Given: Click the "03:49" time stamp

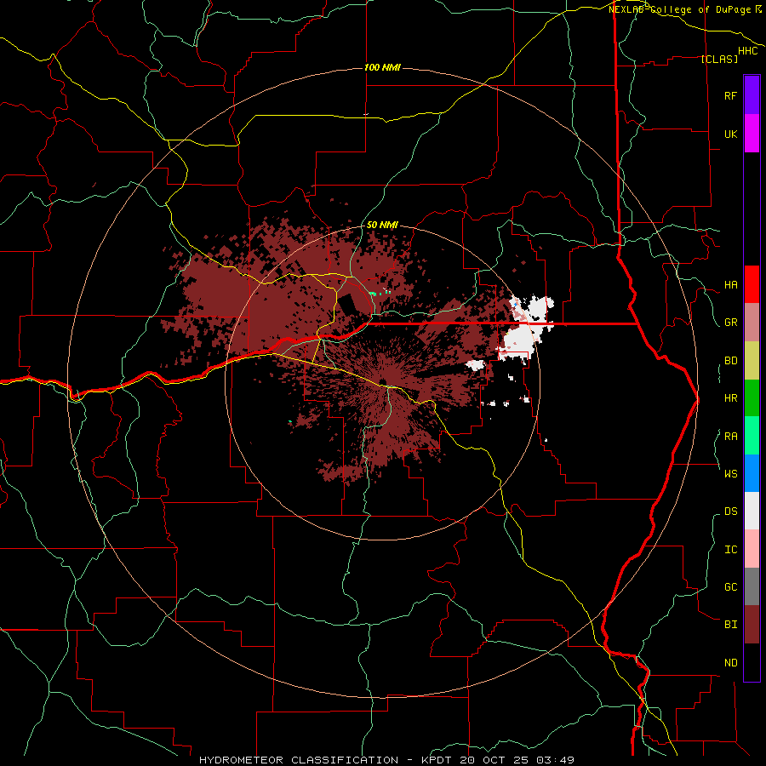Looking at the screenshot, I should [x=555, y=760].
